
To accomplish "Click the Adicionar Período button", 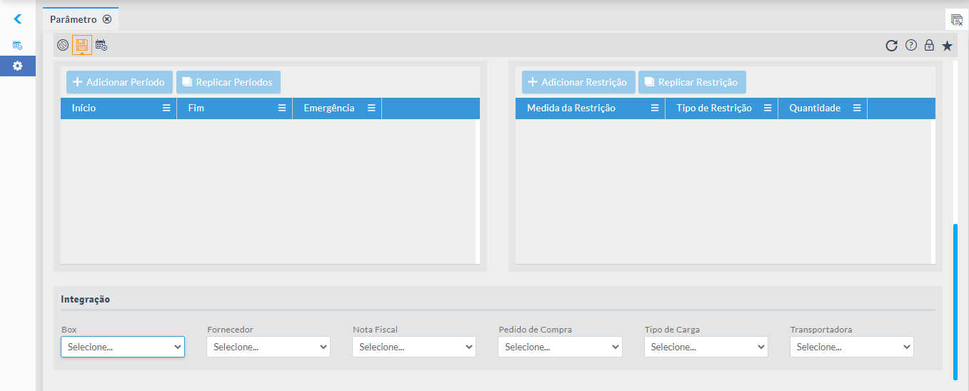I will [119, 82].
